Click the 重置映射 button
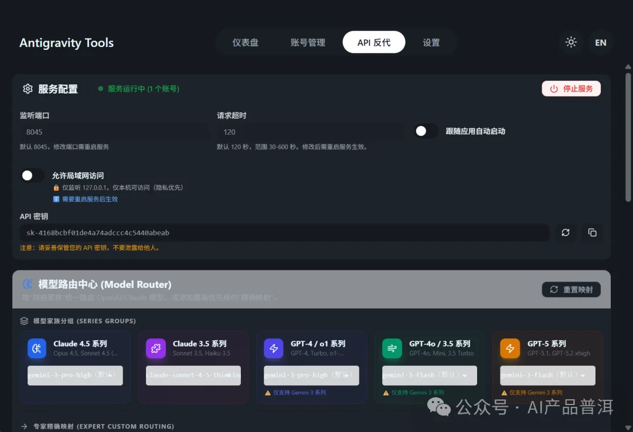This screenshot has width=633, height=432. [x=571, y=289]
